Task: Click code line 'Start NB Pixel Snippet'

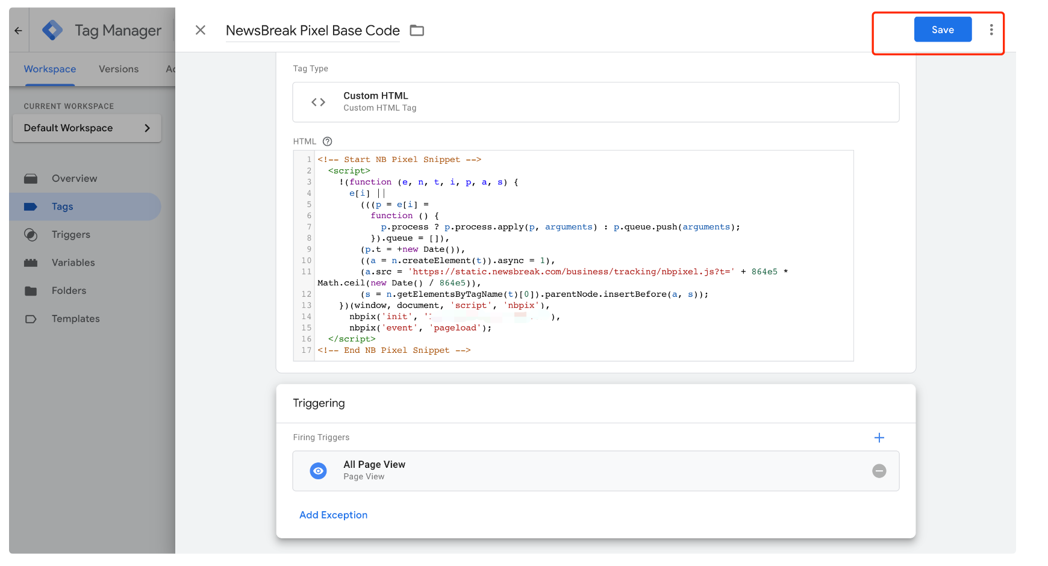Action: pos(399,160)
